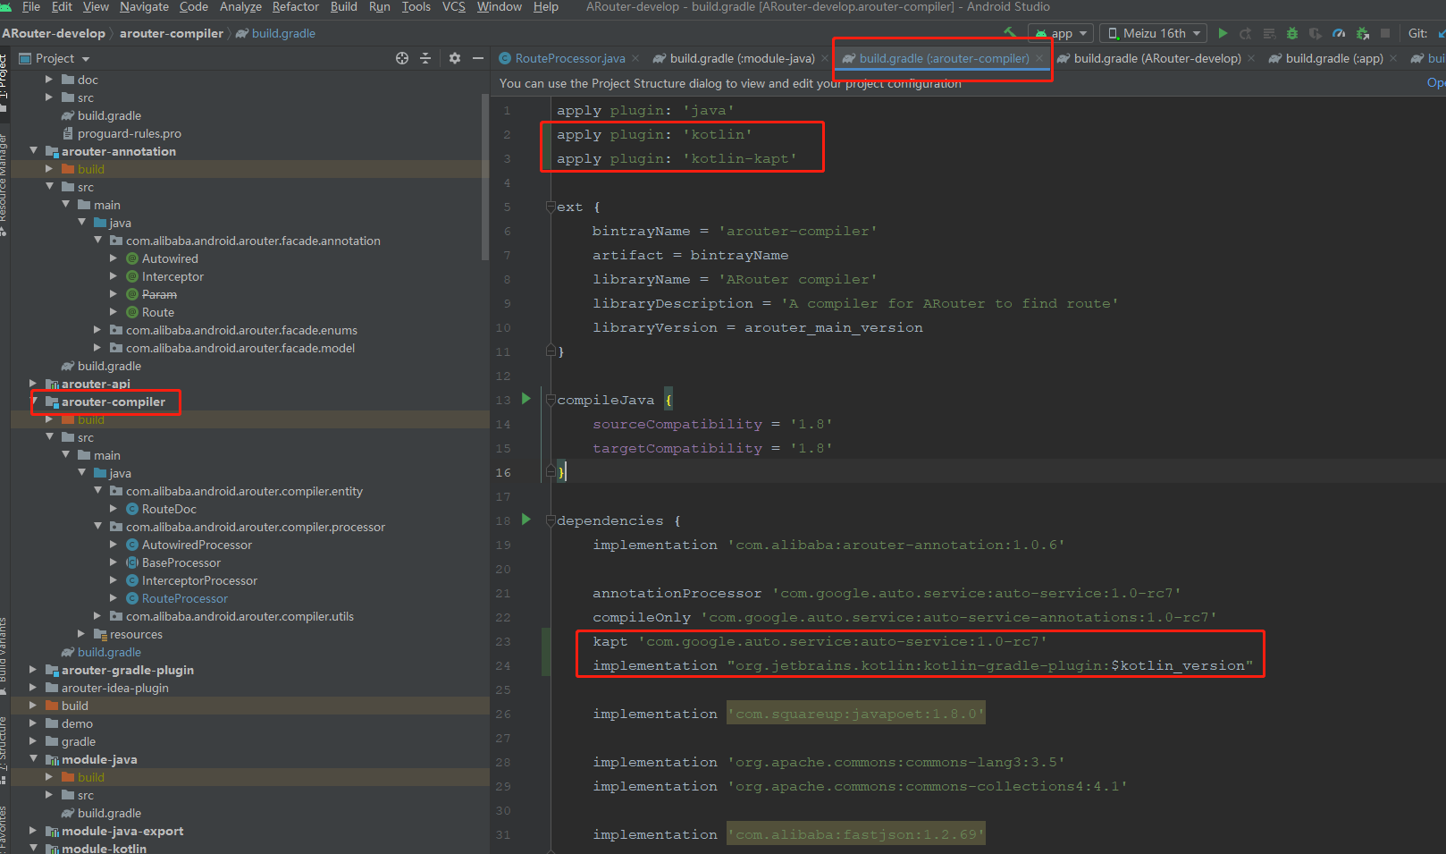This screenshot has width=1446, height=854.
Task: Open the Refactor menu
Action: click(295, 7)
